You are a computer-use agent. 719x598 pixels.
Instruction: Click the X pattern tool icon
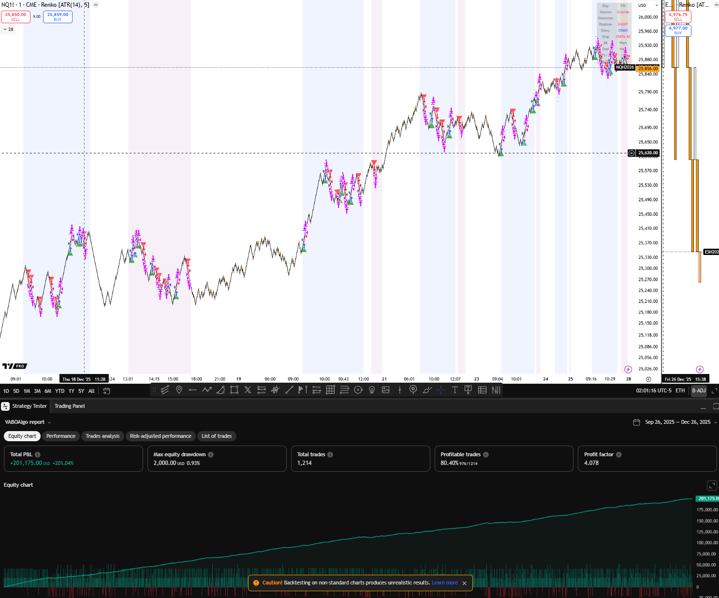click(248, 390)
